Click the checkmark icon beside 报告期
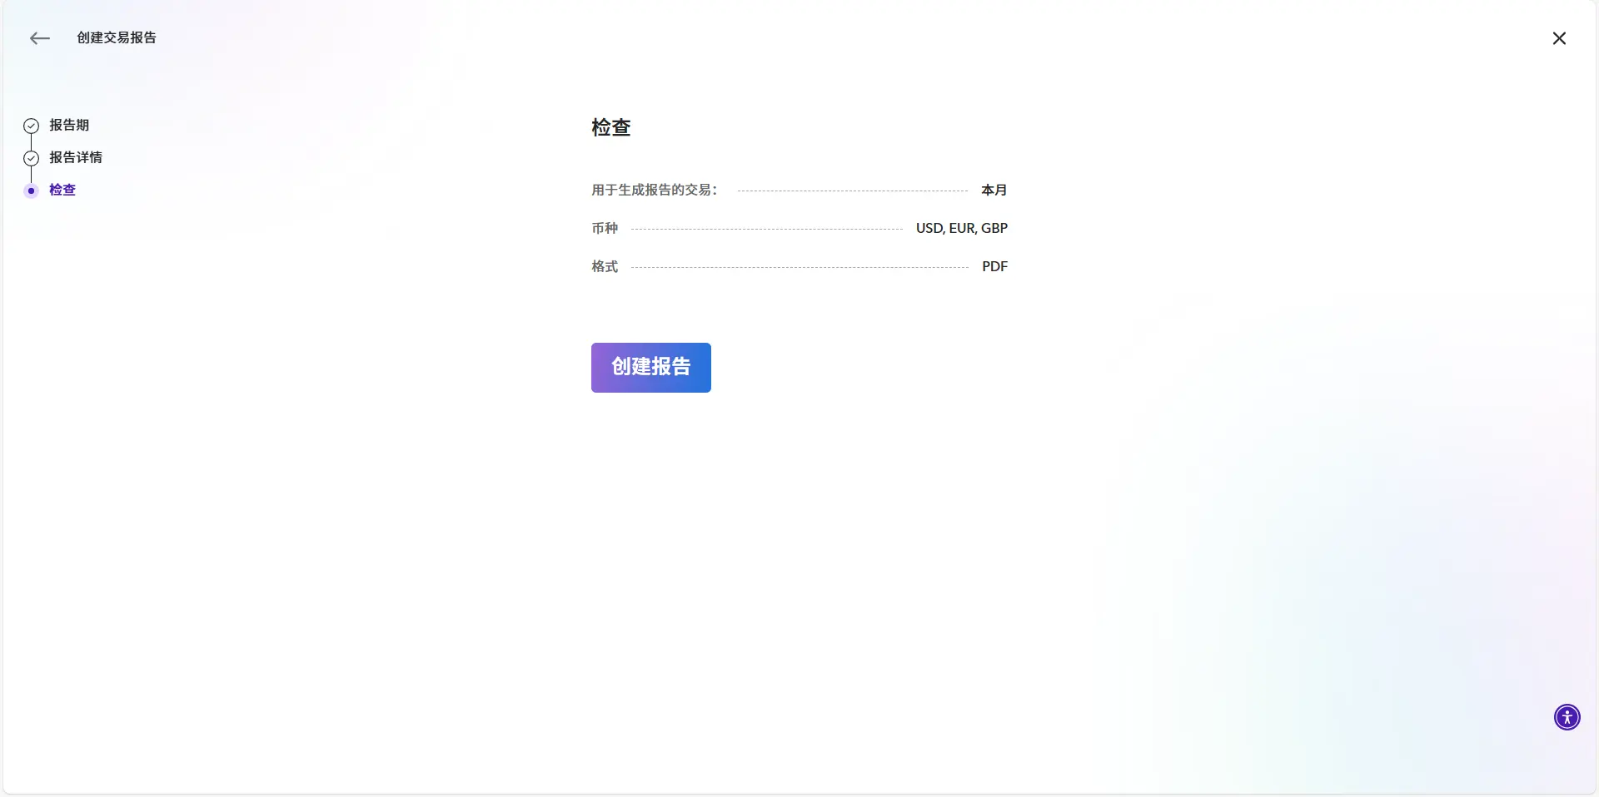The width and height of the screenshot is (1599, 797). [x=31, y=126]
